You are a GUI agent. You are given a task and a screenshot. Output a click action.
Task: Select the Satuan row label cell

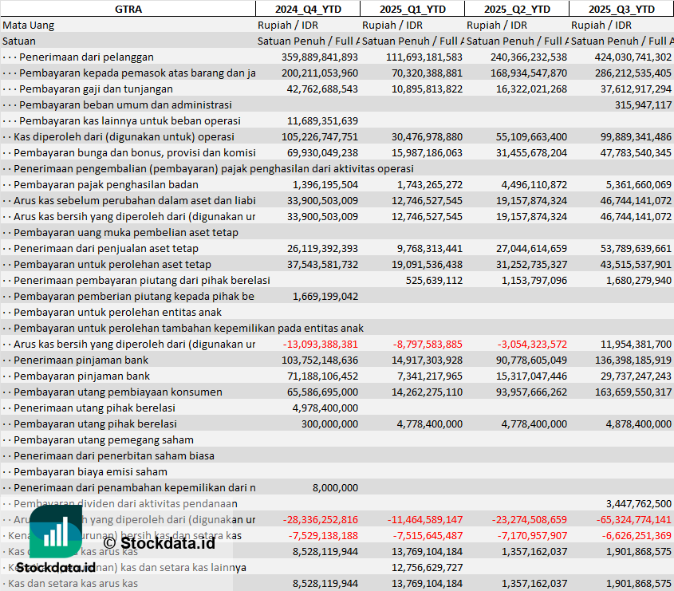click(x=19, y=41)
